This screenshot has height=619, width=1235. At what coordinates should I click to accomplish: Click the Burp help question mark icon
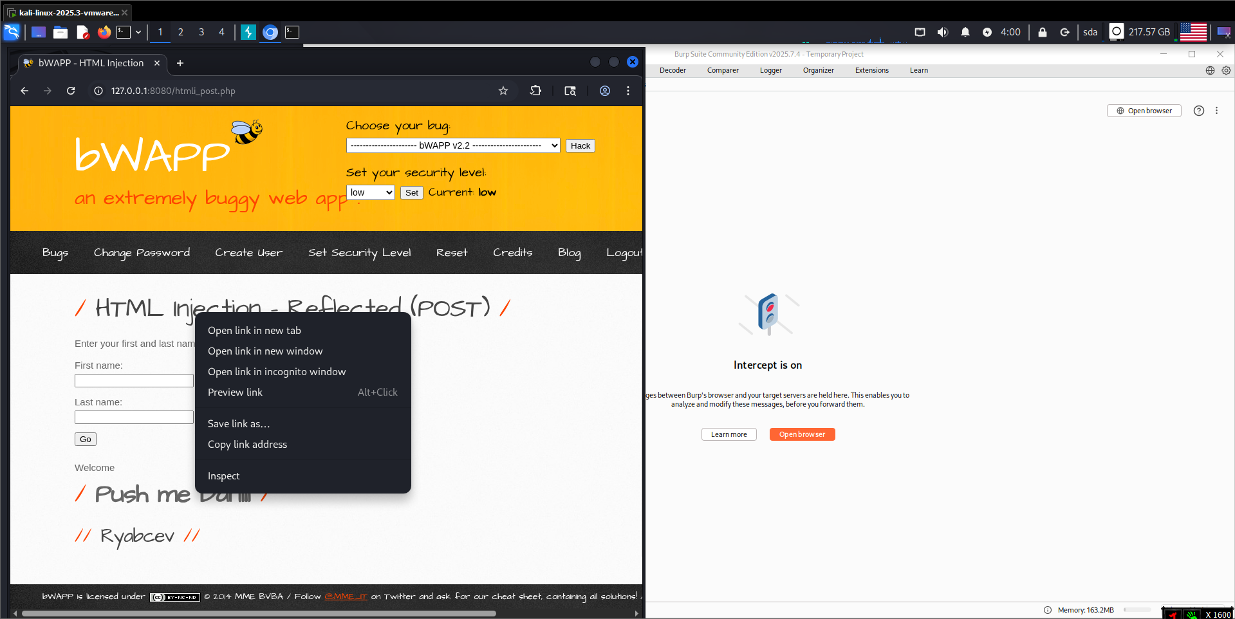click(x=1198, y=111)
